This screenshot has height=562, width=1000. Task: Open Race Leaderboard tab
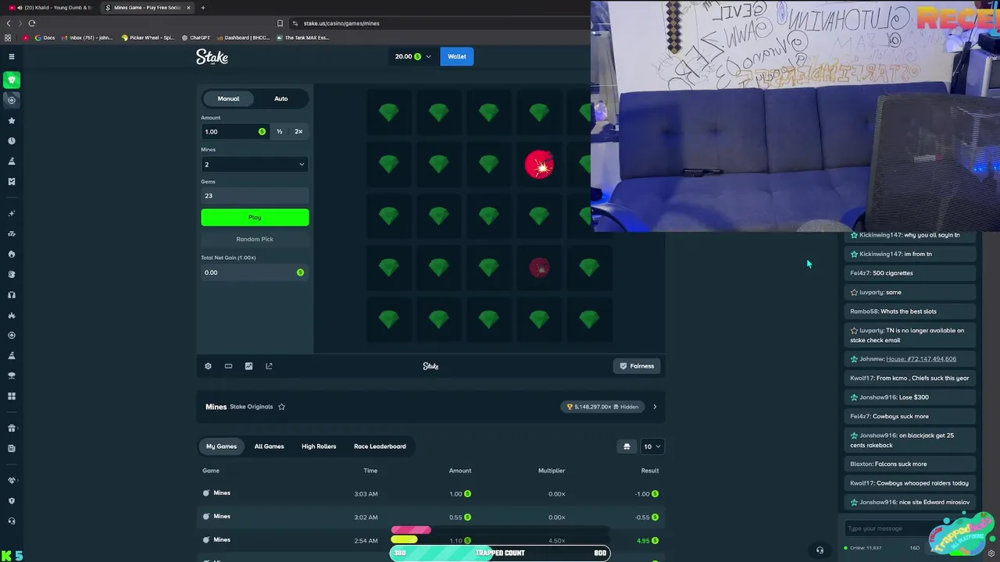[380, 446]
